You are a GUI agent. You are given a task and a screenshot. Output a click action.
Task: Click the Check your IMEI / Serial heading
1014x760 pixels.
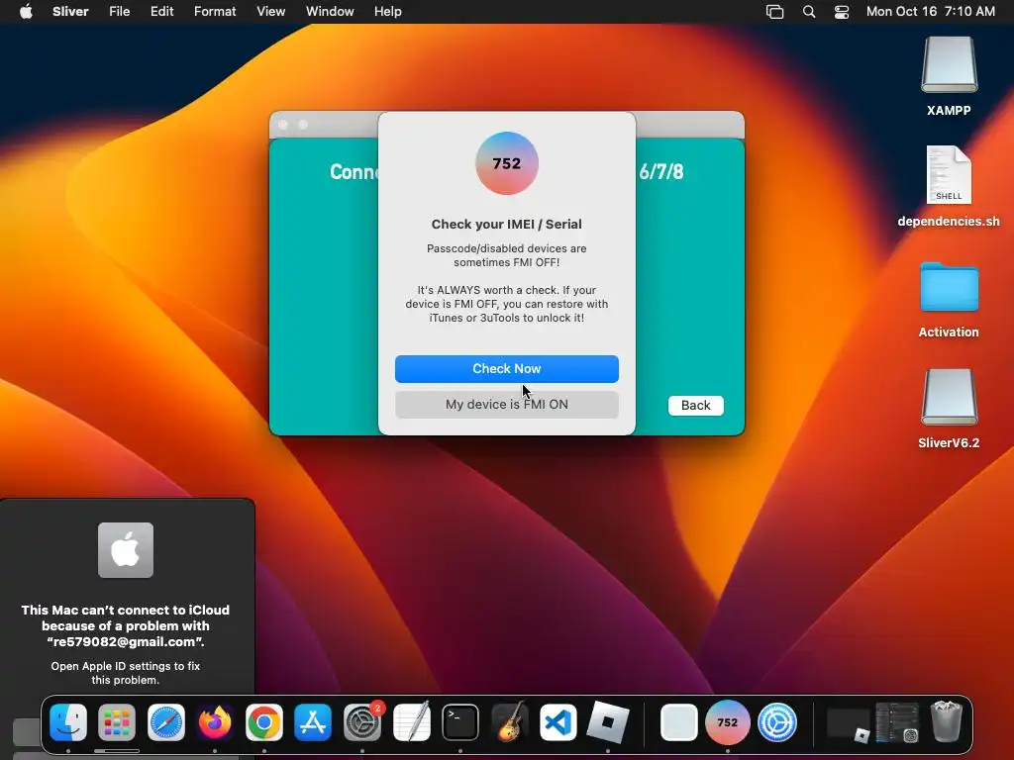(x=506, y=225)
